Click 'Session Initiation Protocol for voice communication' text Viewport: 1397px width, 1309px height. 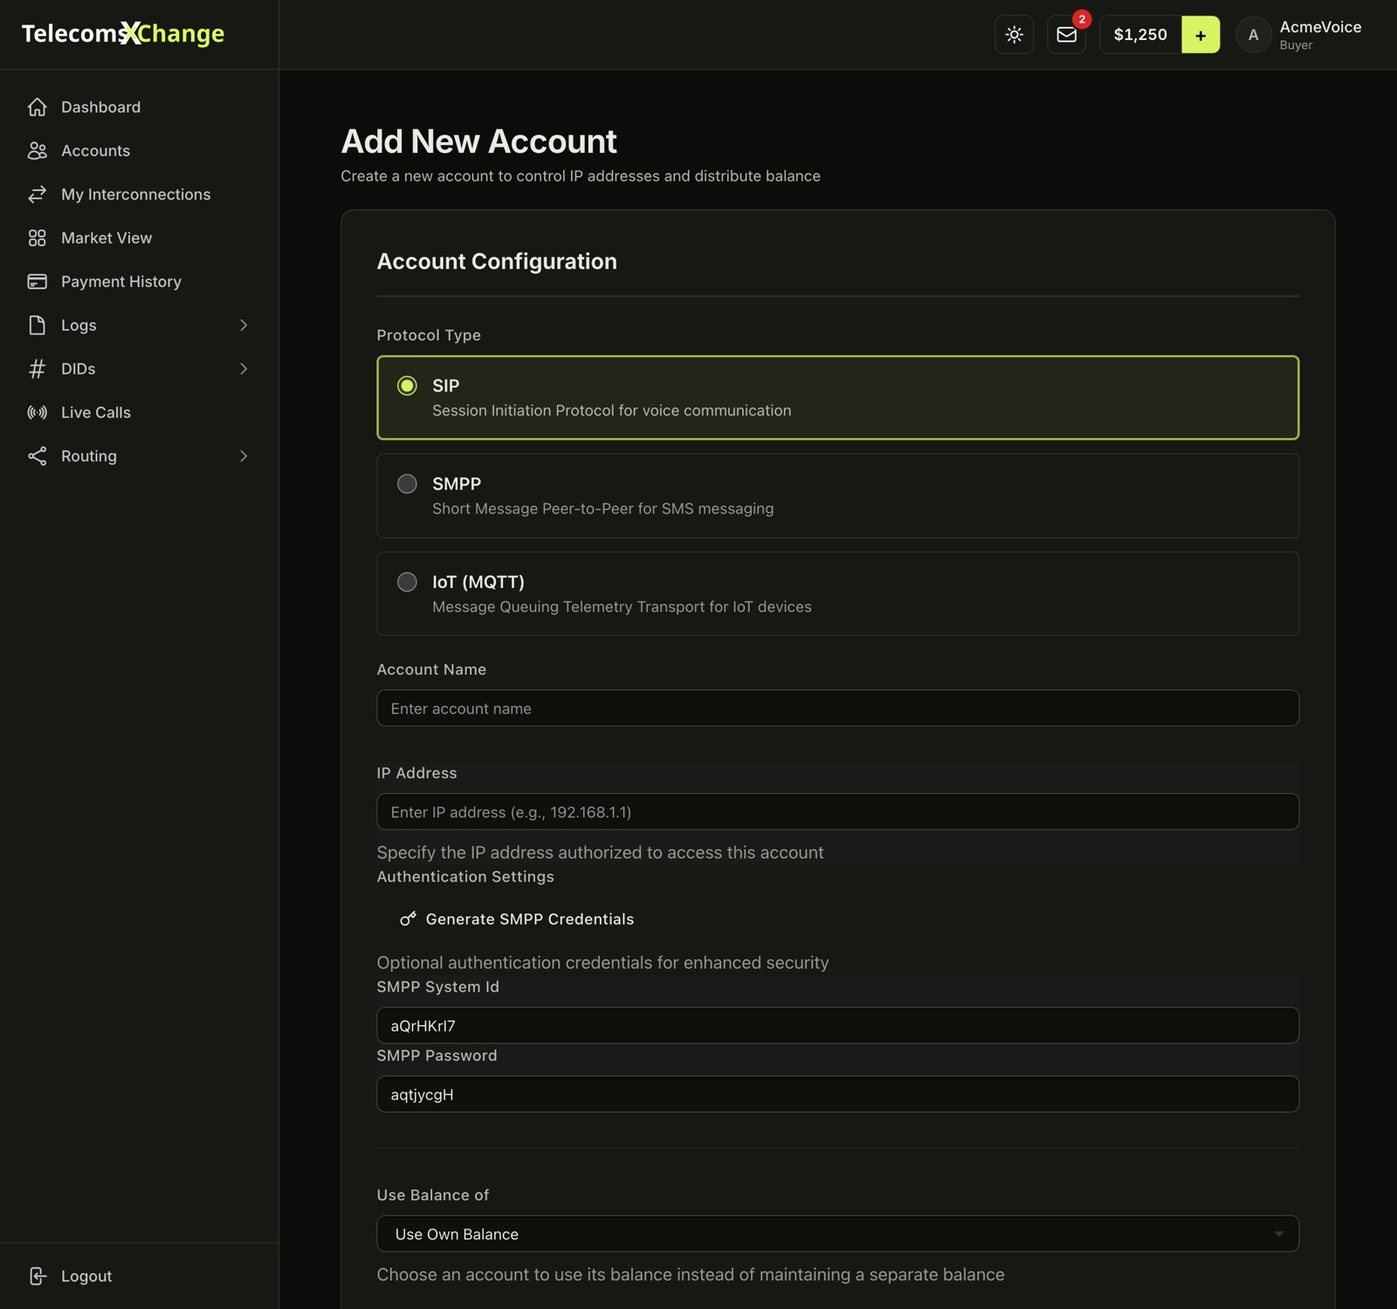(x=611, y=410)
